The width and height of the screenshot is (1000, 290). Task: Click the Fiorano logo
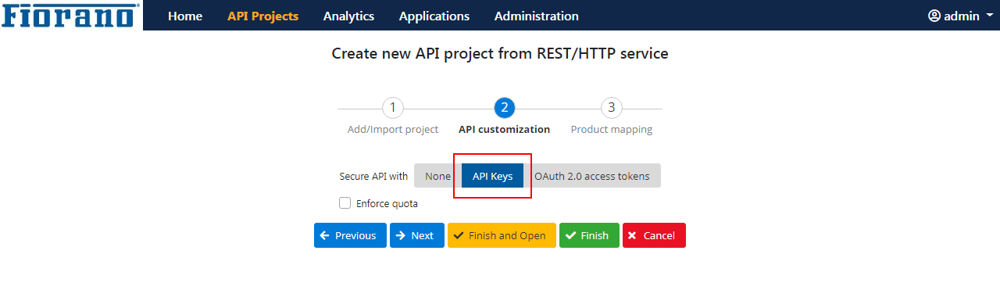point(71,15)
